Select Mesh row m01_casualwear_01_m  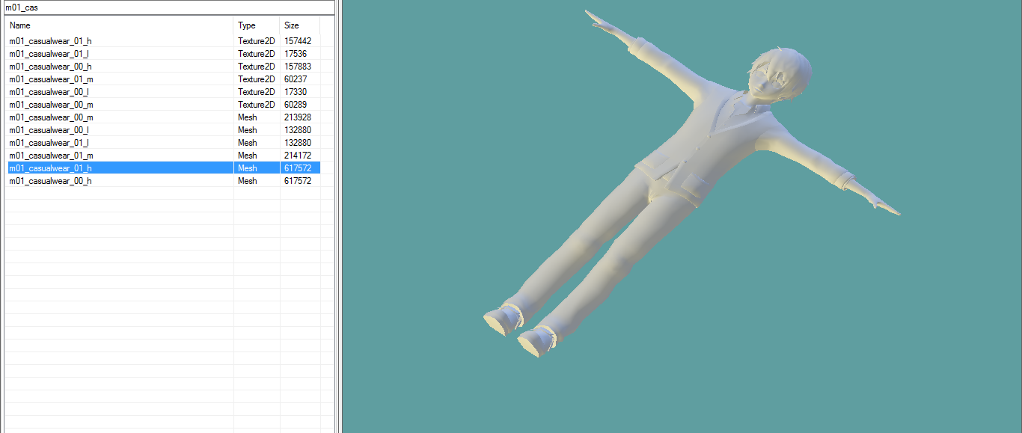tap(164, 156)
